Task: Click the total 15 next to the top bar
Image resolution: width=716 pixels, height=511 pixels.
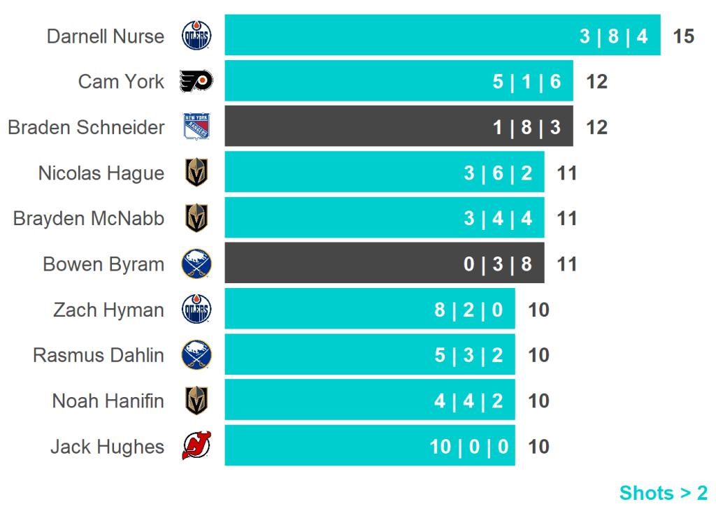Action: click(683, 36)
